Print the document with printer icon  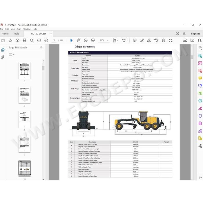[x=24, y=41]
